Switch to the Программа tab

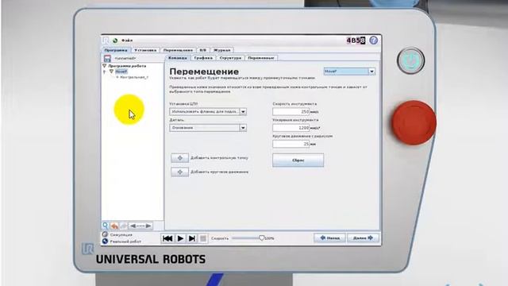[116, 50]
